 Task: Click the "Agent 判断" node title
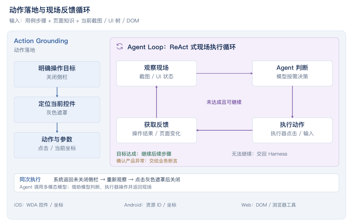point(292,68)
